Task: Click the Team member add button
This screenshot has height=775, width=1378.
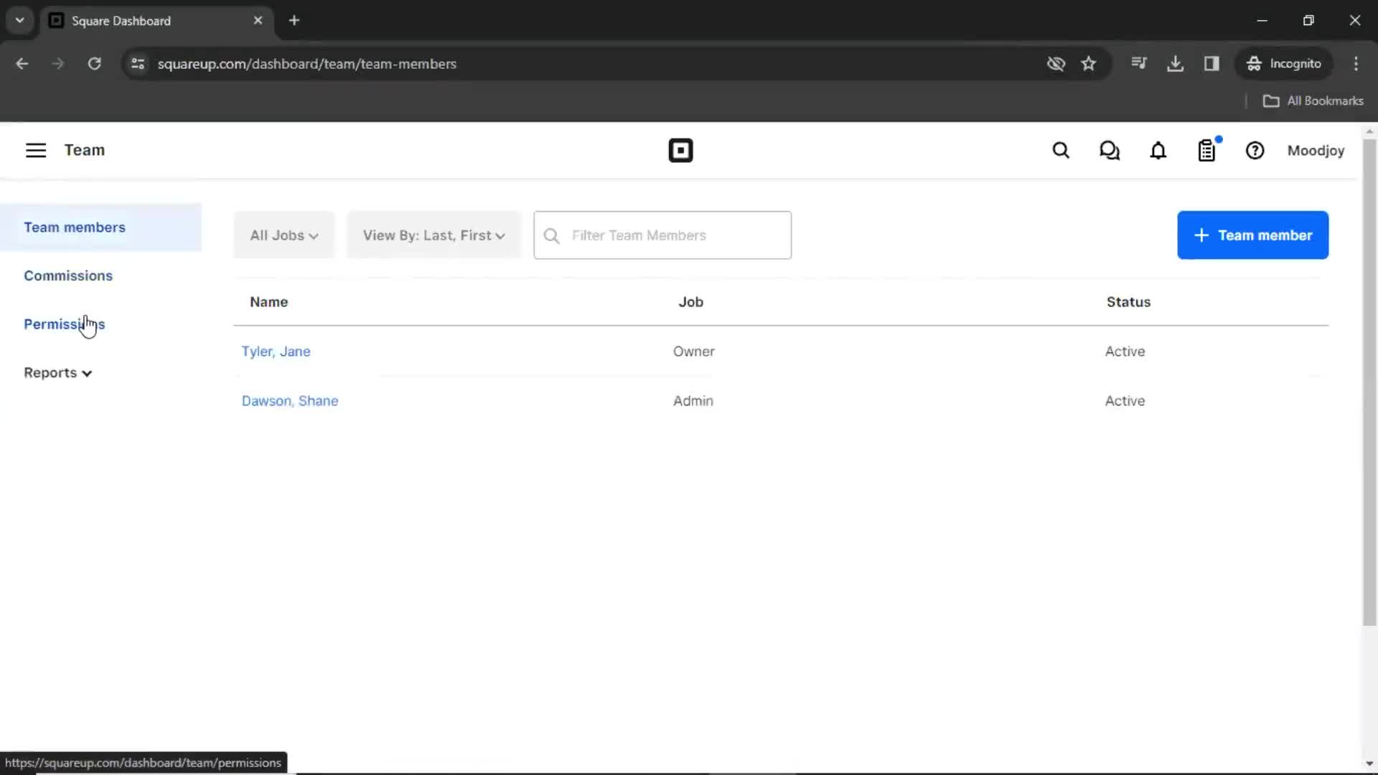Action: [x=1252, y=235]
